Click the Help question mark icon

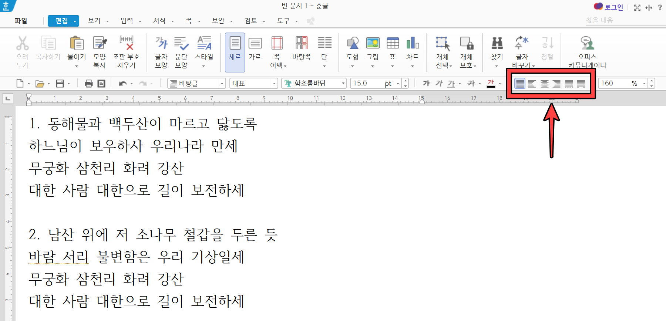[660, 7]
